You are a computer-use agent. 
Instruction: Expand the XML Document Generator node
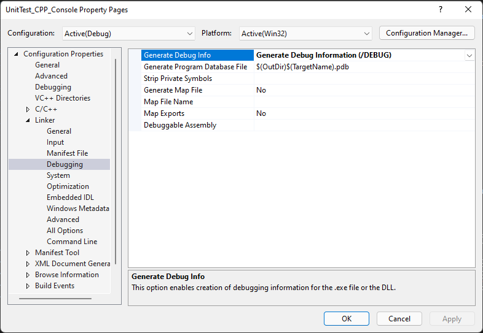click(28, 264)
